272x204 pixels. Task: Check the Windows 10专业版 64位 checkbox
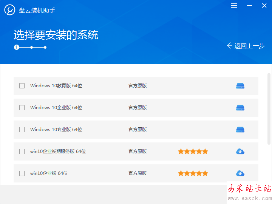[22, 130]
